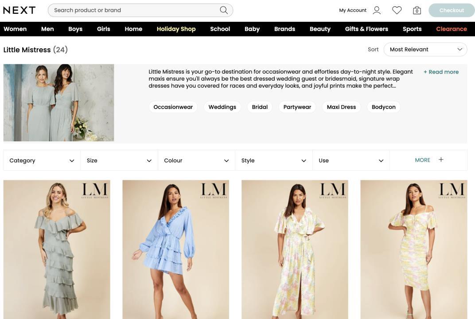Select the Bodycon tag

pyautogui.click(x=384, y=107)
